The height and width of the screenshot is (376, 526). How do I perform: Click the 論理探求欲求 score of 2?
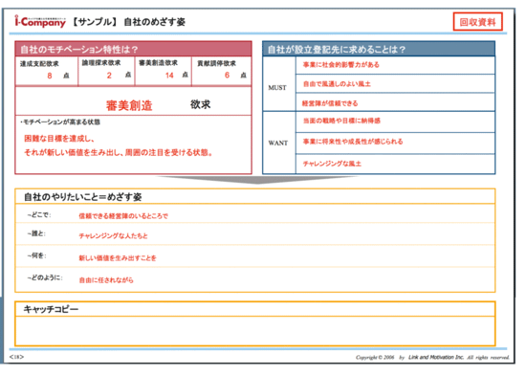(109, 76)
